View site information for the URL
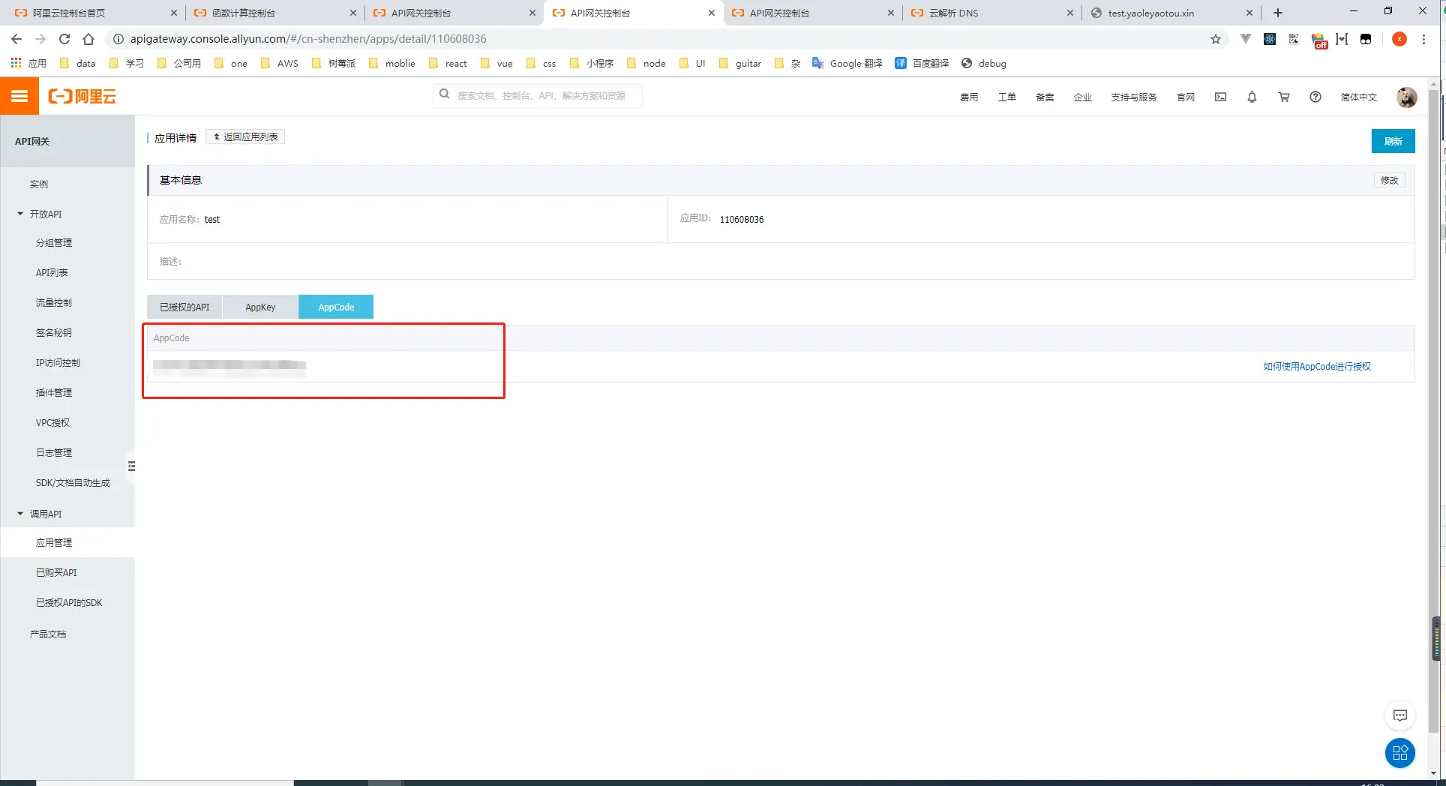 pyautogui.click(x=118, y=39)
